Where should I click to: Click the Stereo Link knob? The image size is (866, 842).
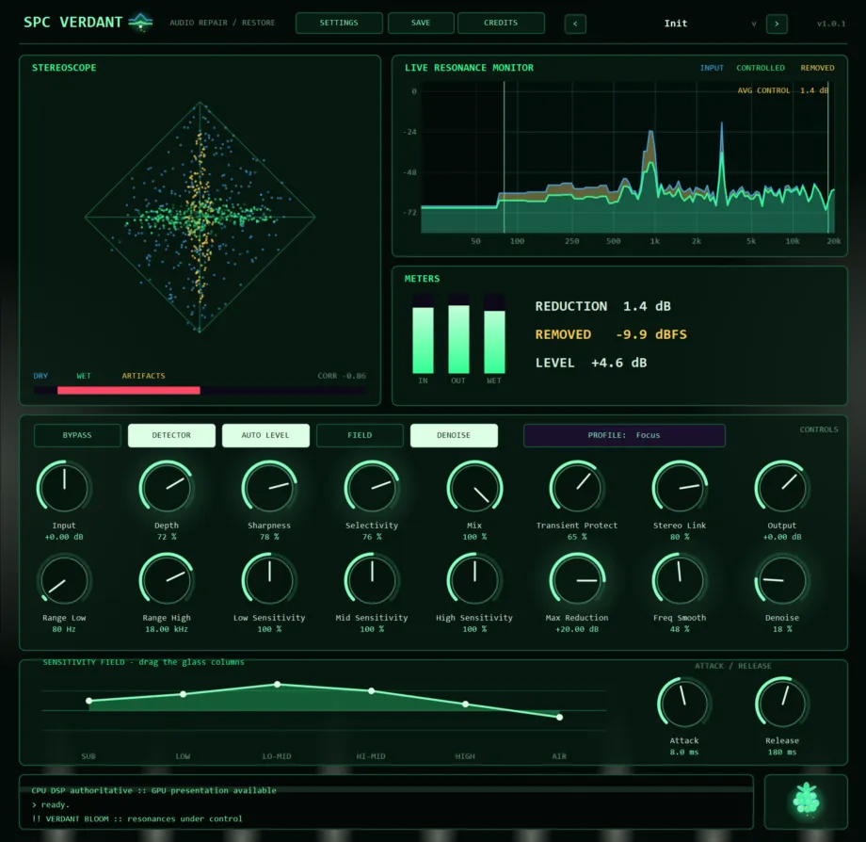point(680,487)
